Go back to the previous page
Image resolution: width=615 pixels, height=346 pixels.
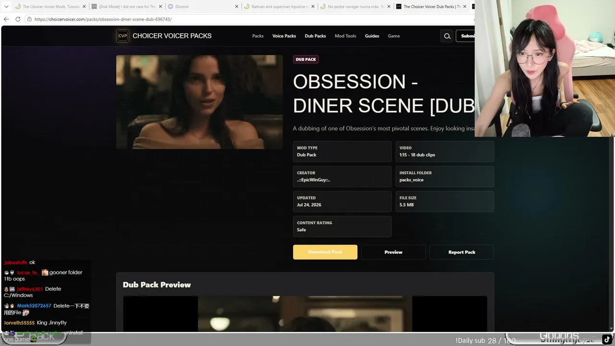tap(6, 19)
